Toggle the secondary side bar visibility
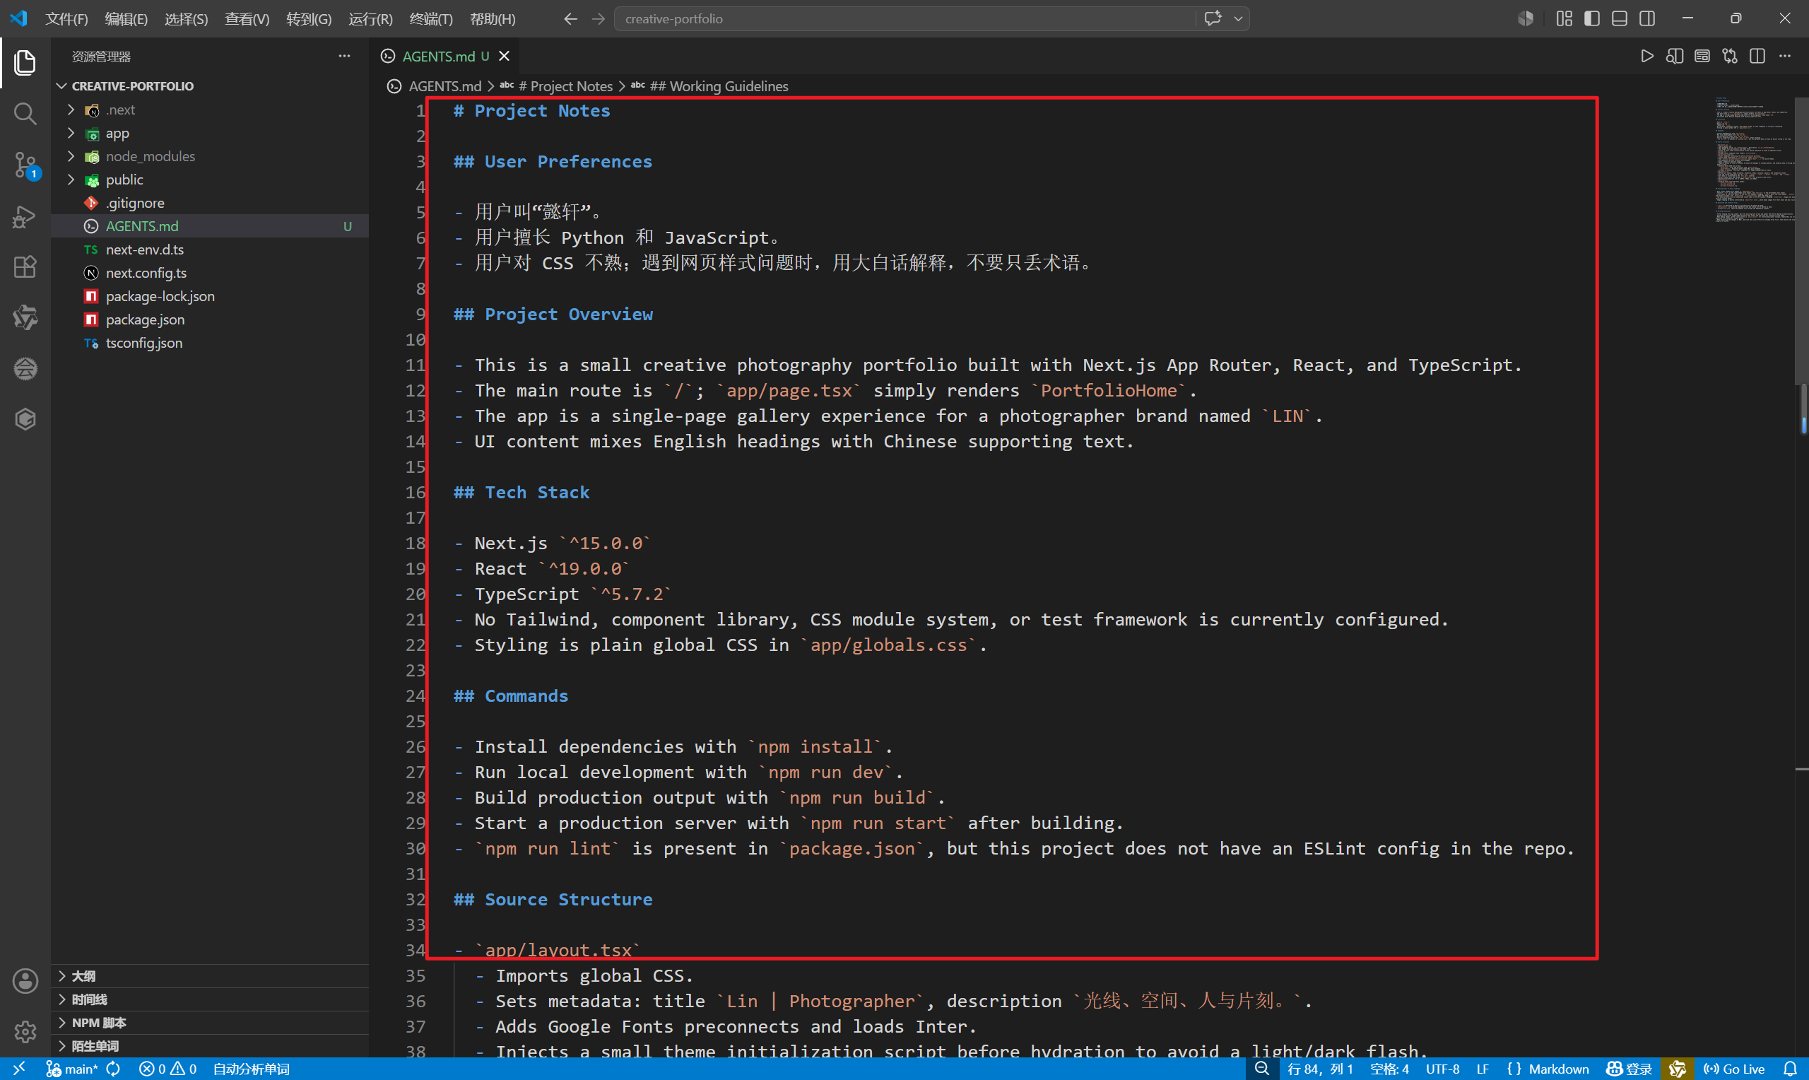 coord(1646,19)
